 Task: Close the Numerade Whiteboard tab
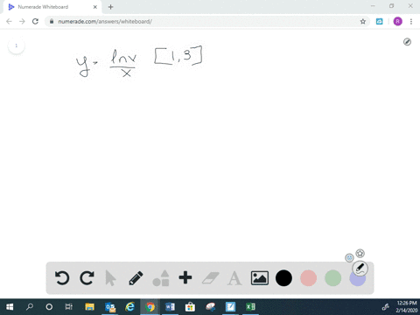(95, 7)
